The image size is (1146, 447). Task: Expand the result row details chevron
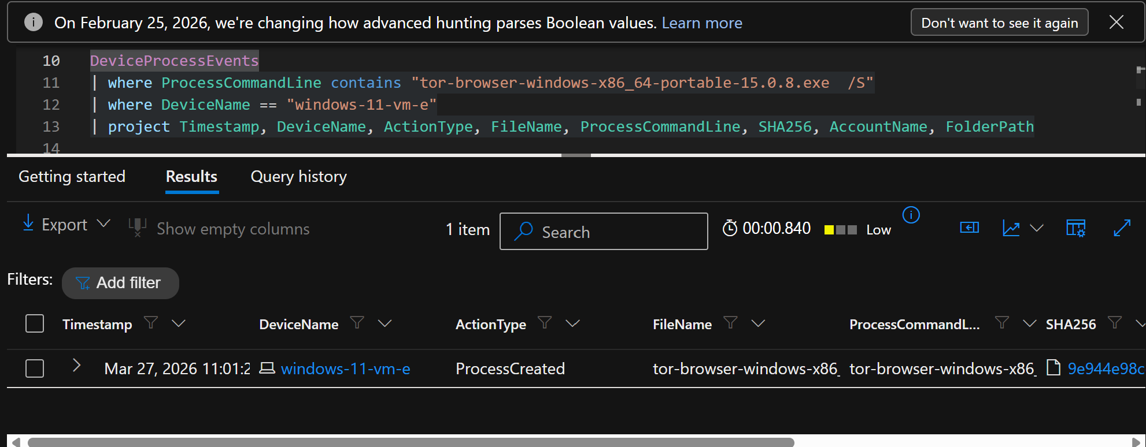(x=76, y=366)
